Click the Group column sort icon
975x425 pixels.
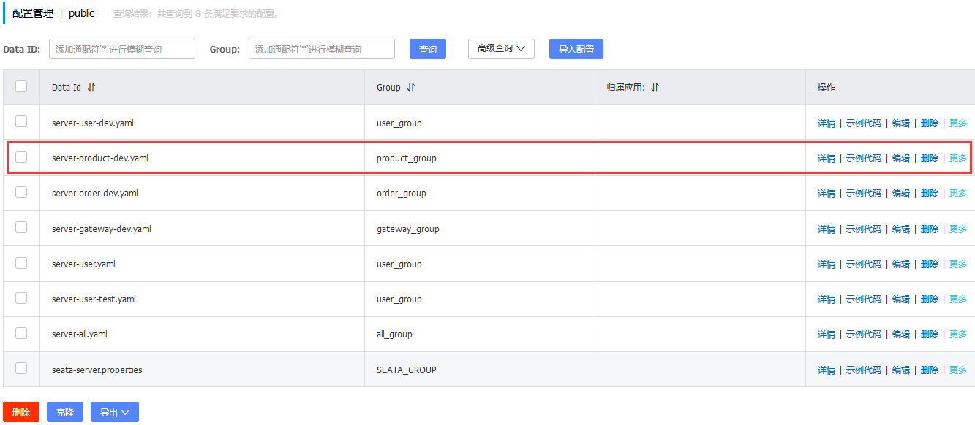coord(411,88)
